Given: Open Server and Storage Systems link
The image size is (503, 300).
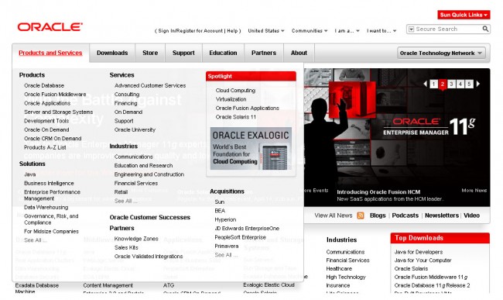Looking at the screenshot, I should pyautogui.click(x=58, y=112).
